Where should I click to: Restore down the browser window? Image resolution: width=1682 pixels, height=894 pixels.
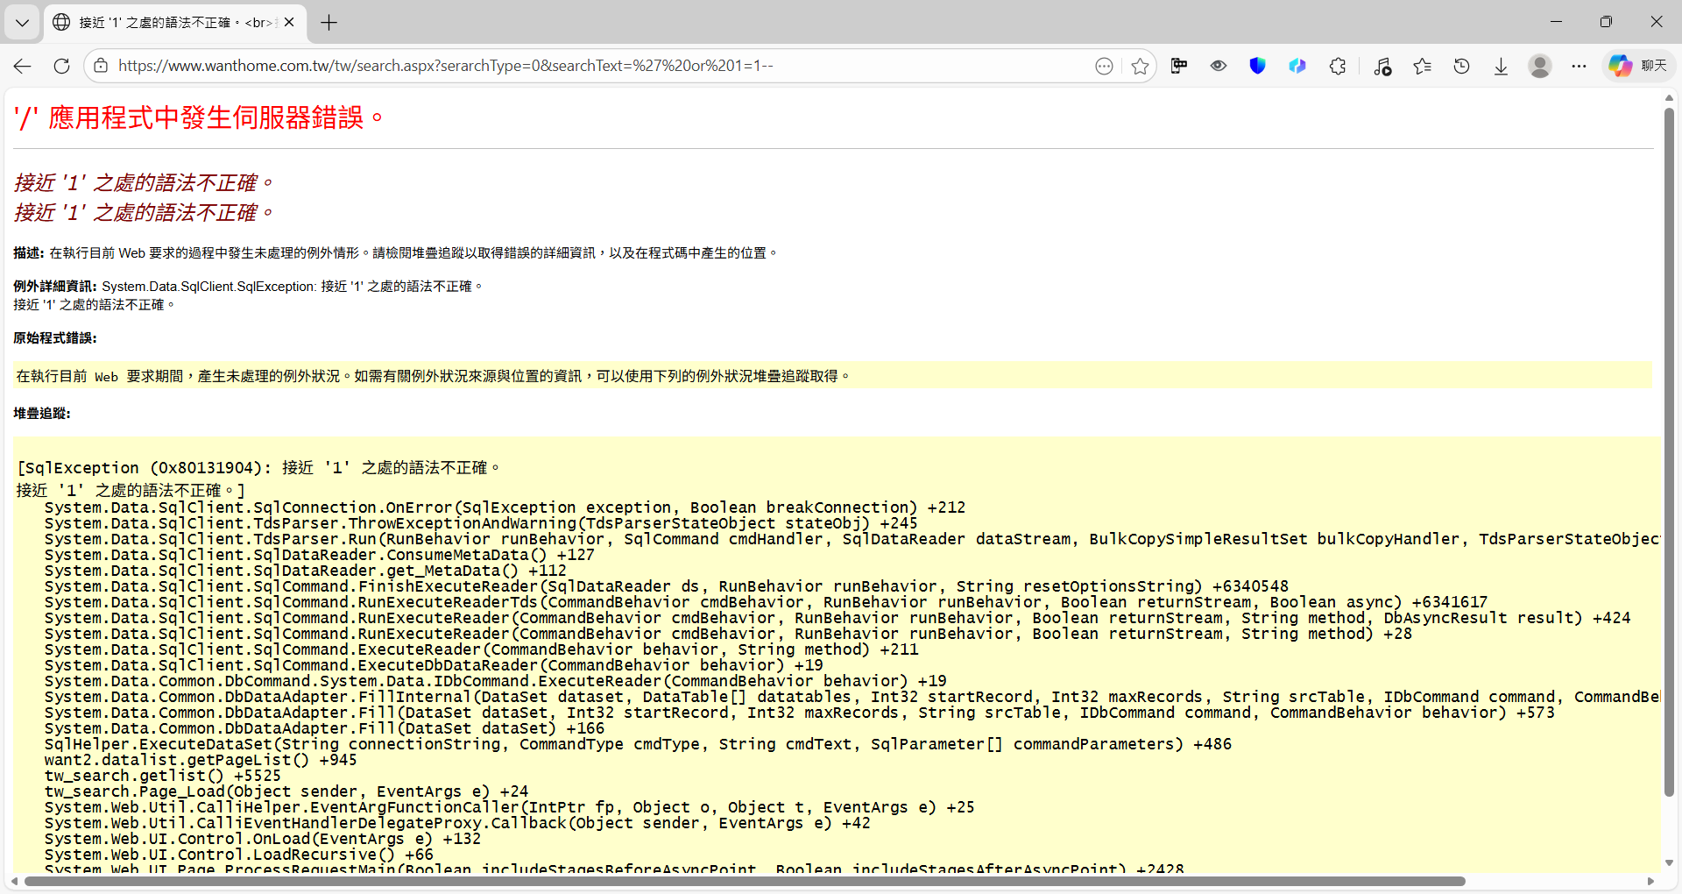click(x=1606, y=22)
